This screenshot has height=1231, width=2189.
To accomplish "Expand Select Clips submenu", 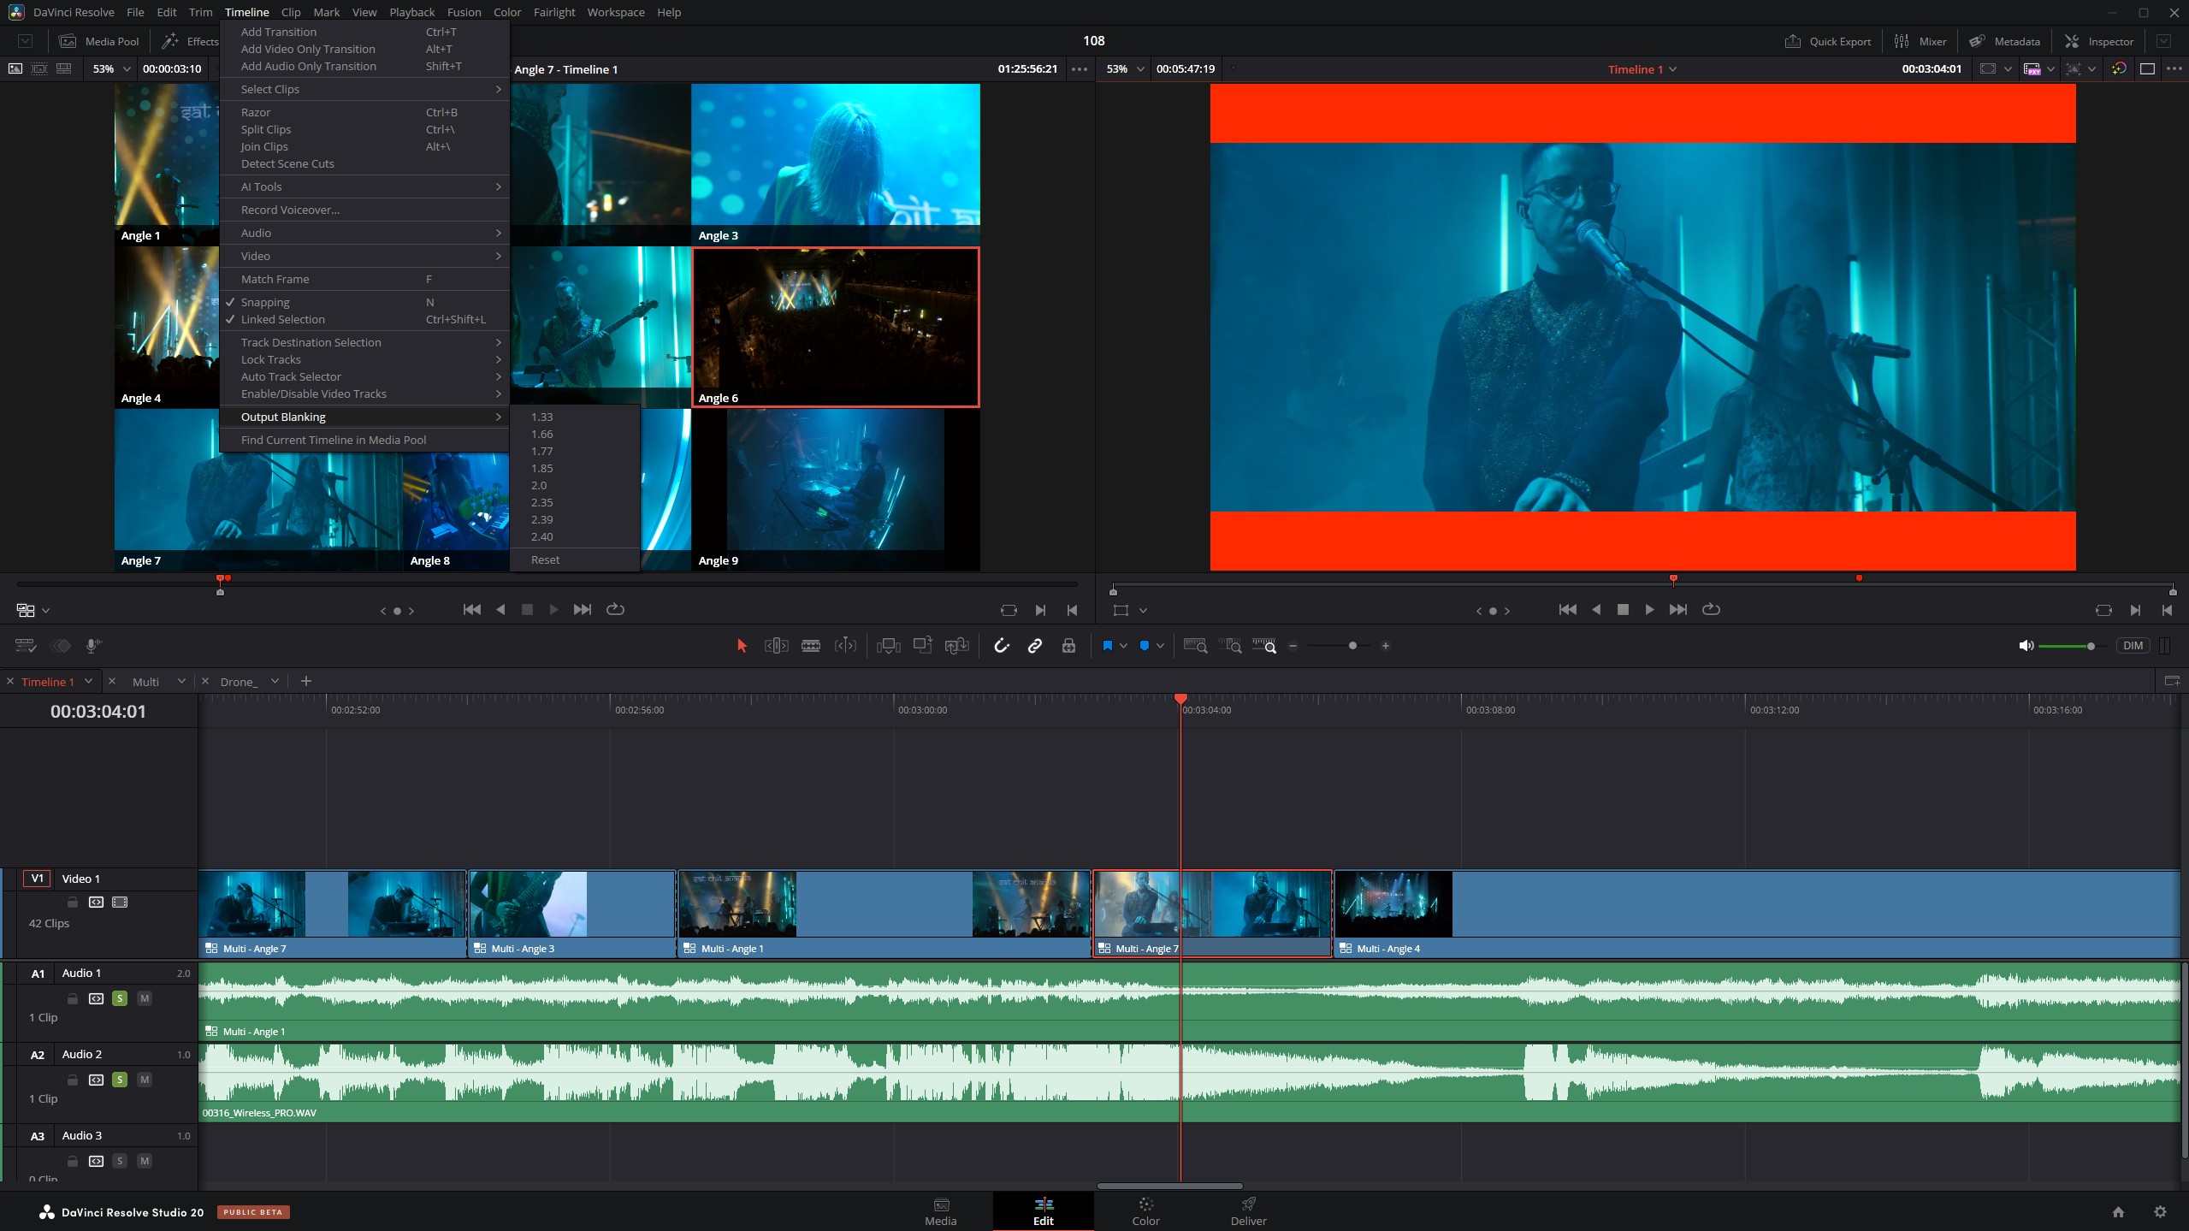I will coord(364,89).
